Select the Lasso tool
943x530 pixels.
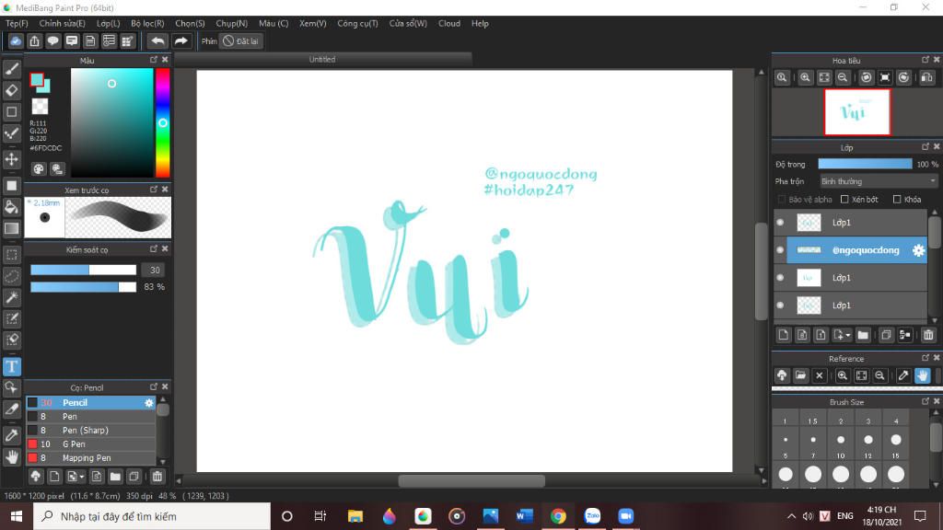(11, 276)
